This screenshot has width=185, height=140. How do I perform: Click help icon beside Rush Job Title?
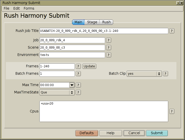[x=172, y=31]
